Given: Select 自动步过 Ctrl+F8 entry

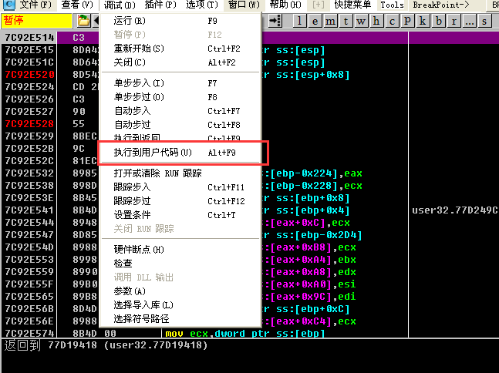Looking at the screenshot, I should coord(180,125).
